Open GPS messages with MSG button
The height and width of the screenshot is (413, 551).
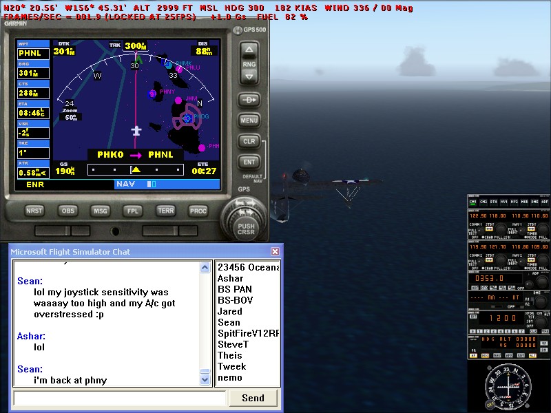coord(100,211)
